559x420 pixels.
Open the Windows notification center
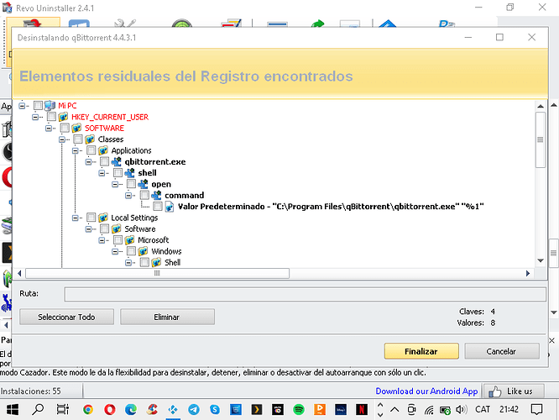[536, 409]
